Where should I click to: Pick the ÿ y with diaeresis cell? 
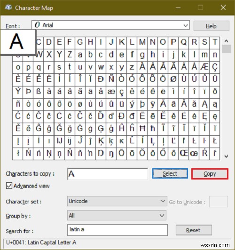(153, 104)
